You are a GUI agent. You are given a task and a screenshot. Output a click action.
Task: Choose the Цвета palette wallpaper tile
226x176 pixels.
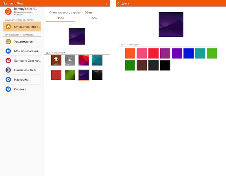[x=56, y=60]
